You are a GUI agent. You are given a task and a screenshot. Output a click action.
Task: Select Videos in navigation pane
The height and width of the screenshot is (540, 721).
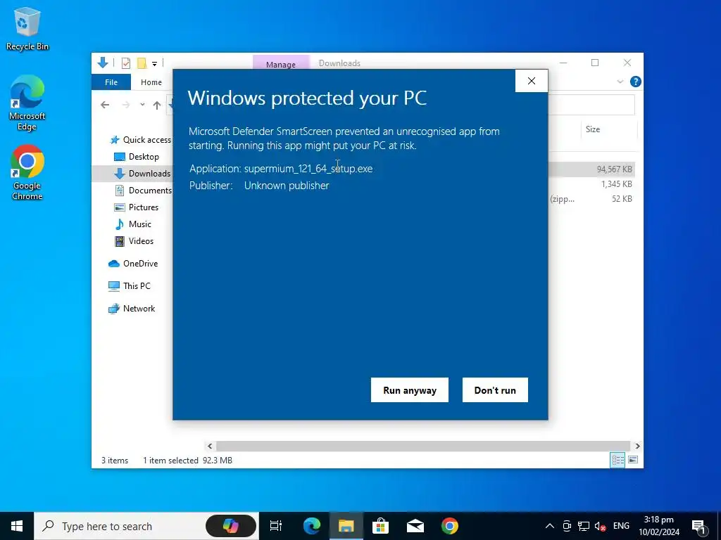pos(134,241)
